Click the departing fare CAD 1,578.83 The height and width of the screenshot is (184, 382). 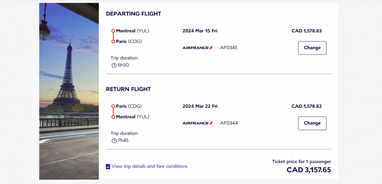[x=306, y=31]
